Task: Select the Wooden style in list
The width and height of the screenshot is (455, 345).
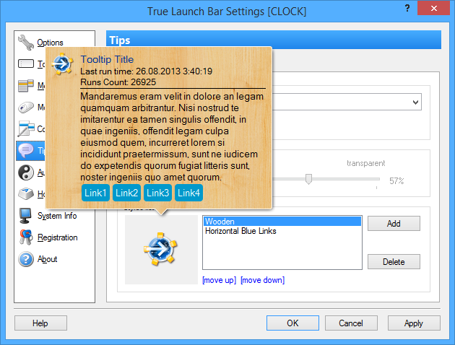Action: pos(282,222)
